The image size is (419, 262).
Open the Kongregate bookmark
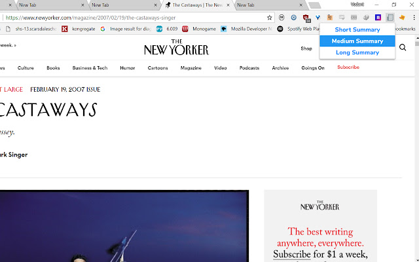(79, 29)
